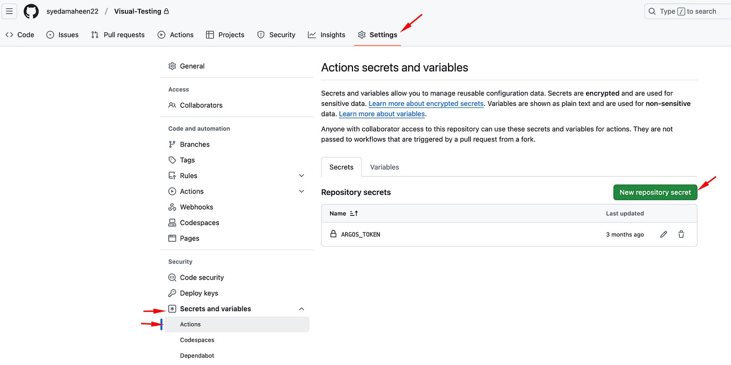Click the Code security scan icon
Screen dimensions: 731x365
pyautogui.click(x=172, y=277)
